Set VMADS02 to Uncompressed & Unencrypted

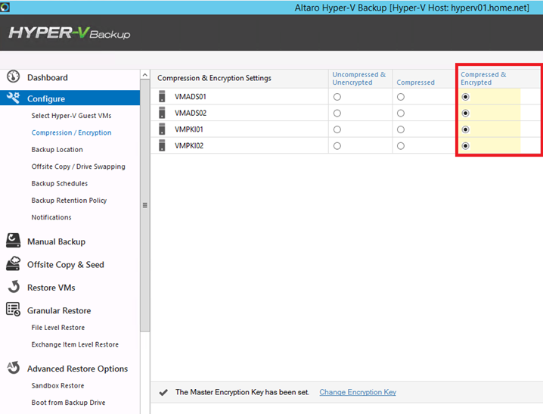click(x=337, y=114)
